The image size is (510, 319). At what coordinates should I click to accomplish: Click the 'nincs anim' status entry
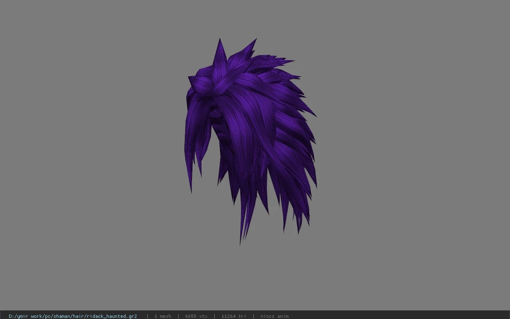pos(275,316)
